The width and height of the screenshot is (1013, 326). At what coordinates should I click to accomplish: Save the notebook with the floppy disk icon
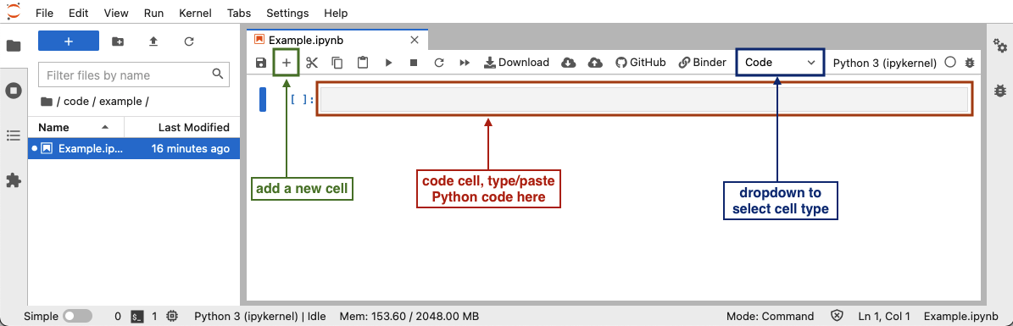(260, 63)
